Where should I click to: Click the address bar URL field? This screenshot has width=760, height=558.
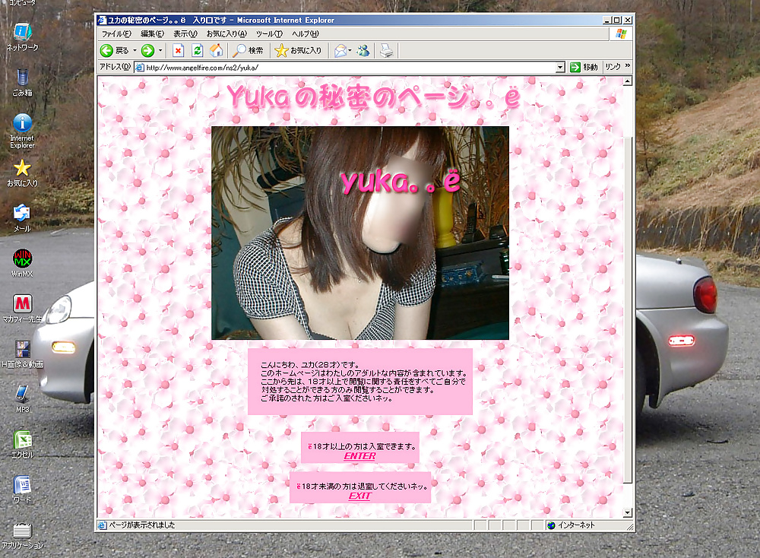coord(342,67)
